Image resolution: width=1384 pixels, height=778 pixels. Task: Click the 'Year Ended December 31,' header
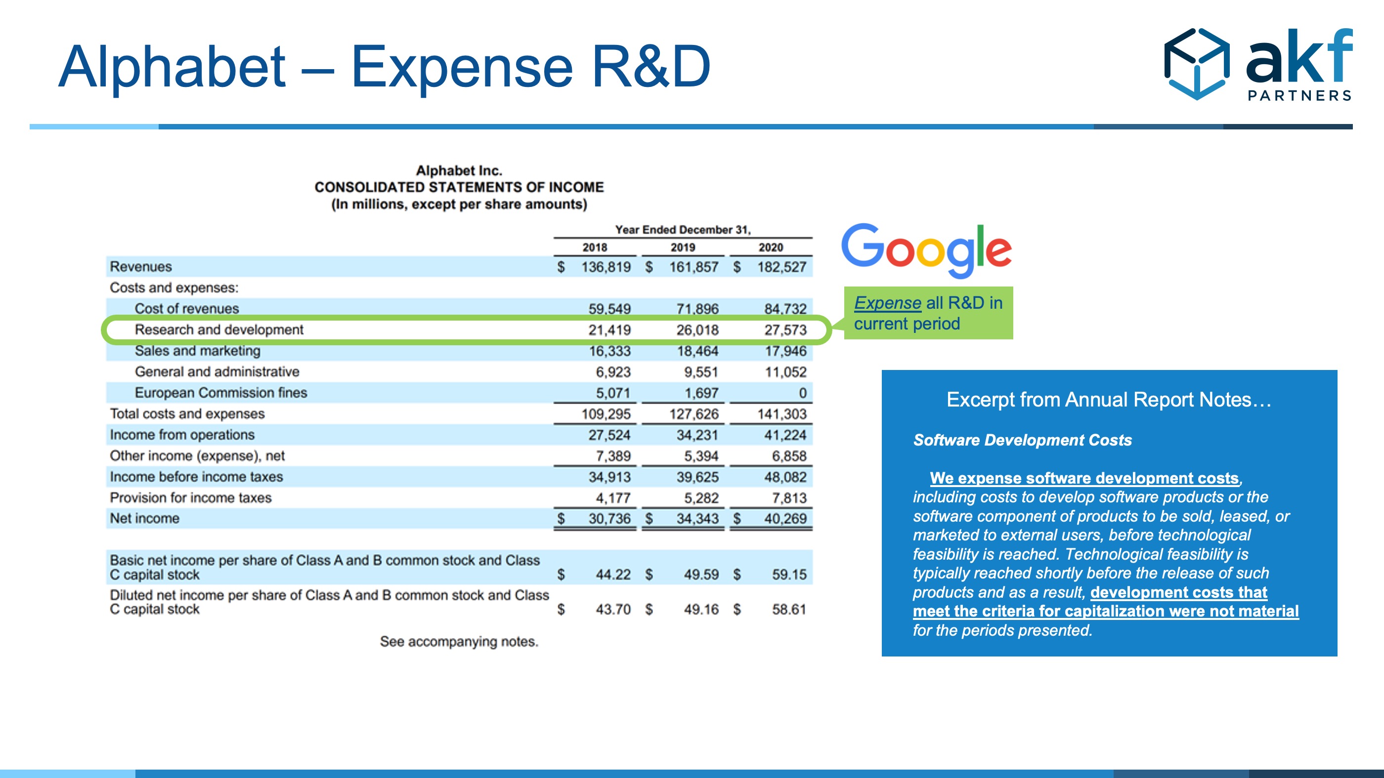(x=683, y=229)
